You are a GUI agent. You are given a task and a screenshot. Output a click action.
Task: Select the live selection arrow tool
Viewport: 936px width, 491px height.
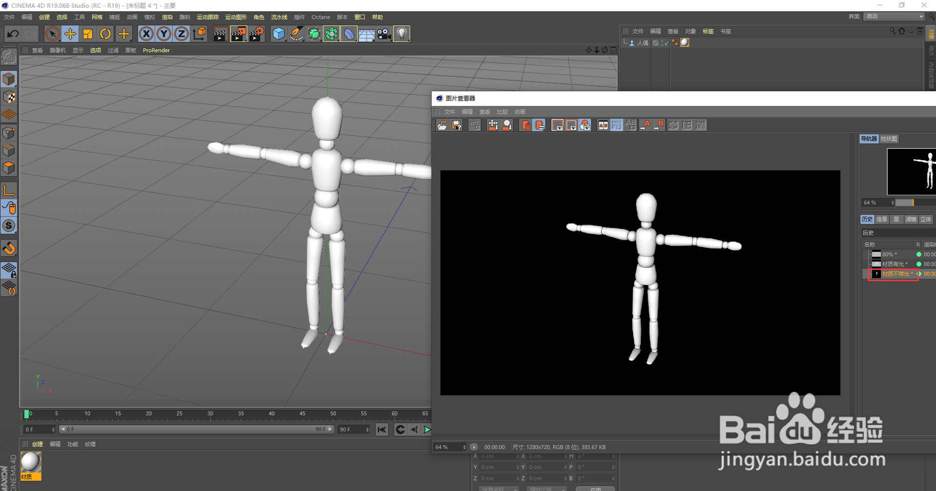[x=52, y=34]
